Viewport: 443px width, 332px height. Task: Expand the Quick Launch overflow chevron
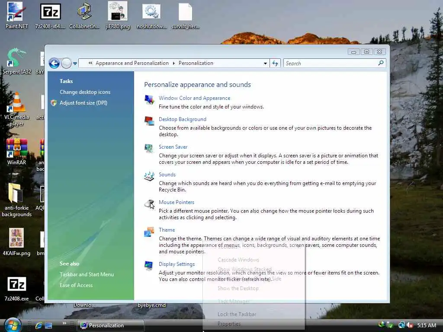pyautogui.click(x=64, y=323)
